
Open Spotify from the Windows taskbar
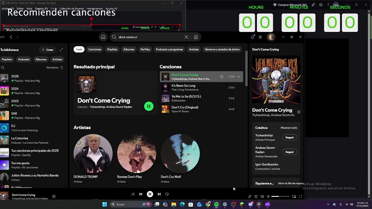[x=216, y=204]
